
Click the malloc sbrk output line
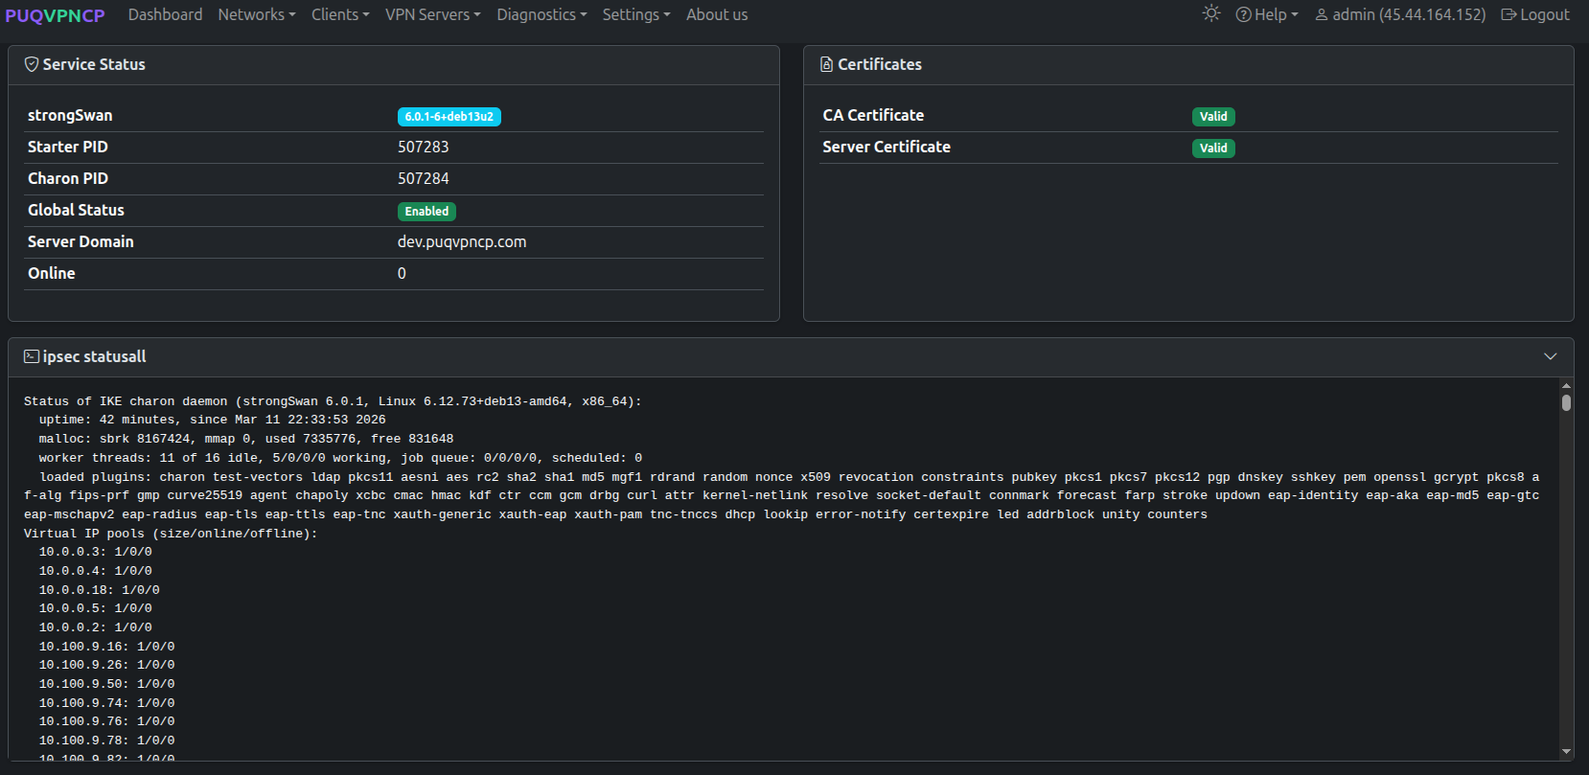[246, 439]
